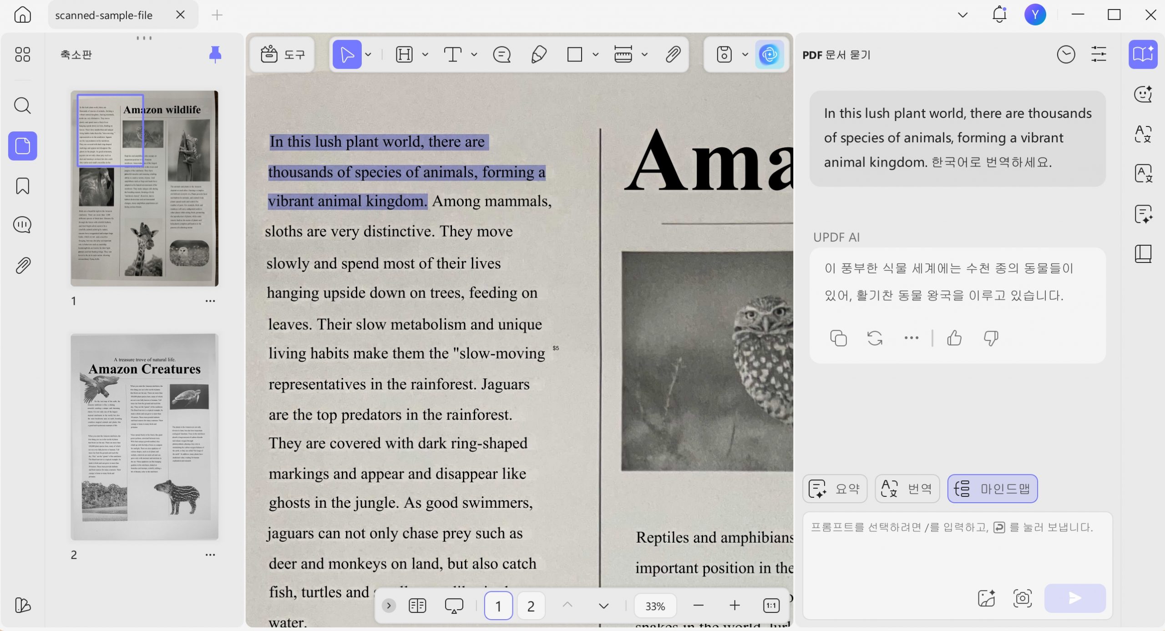The image size is (1165, 631).
Task: Open page 2 thumbnail
Action: coord(144,437)
